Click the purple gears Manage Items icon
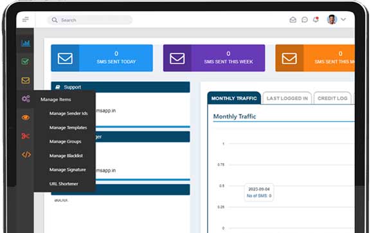 pyautogui.click(x=26, y=98)
